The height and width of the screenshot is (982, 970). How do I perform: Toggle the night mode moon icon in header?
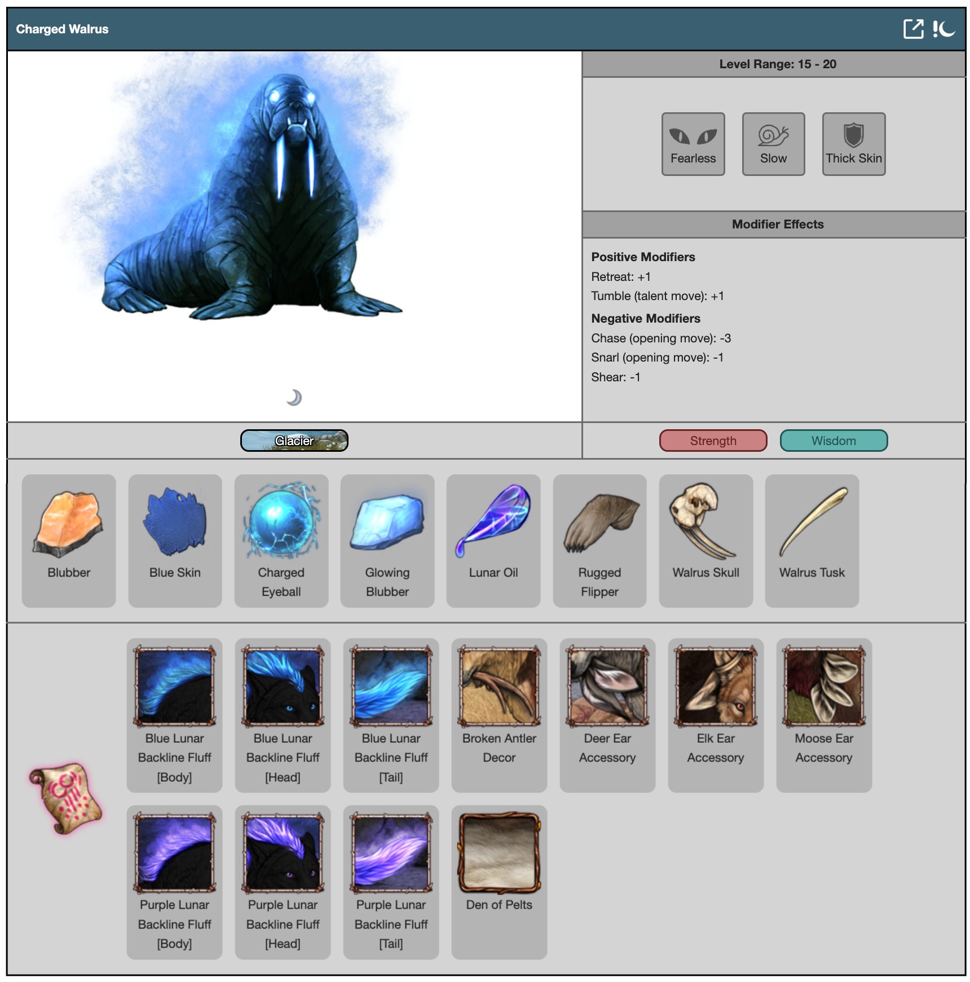[944, 29]
